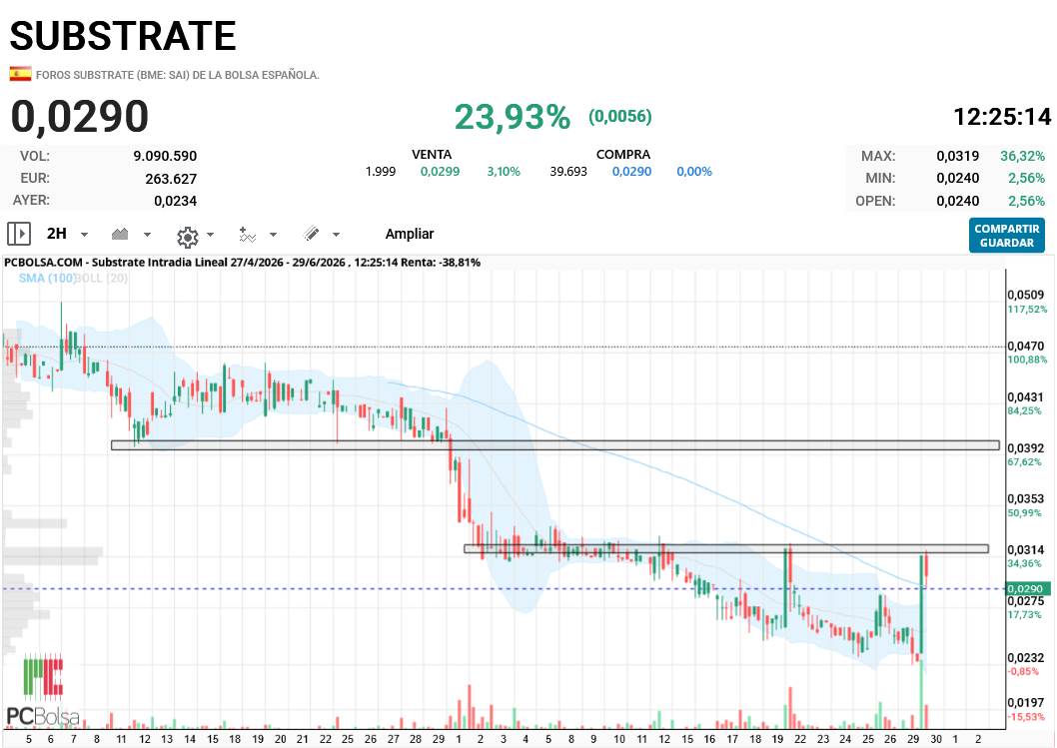Click the 0,0509 price axis label

pos(1025,295)
